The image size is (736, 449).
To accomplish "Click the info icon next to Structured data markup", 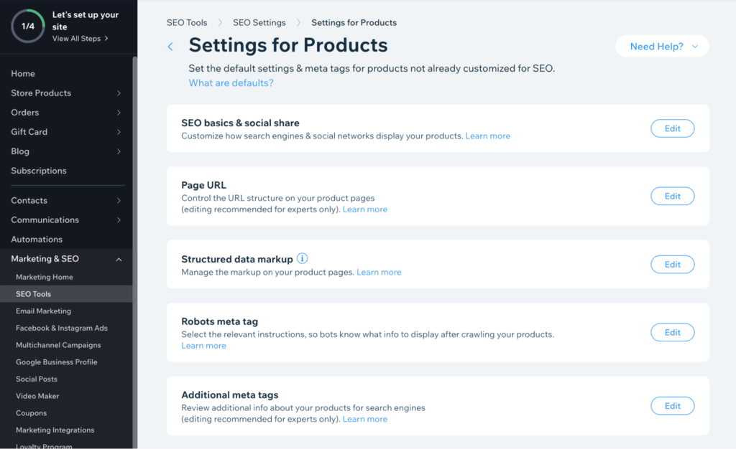I will [x=303, y=259].
